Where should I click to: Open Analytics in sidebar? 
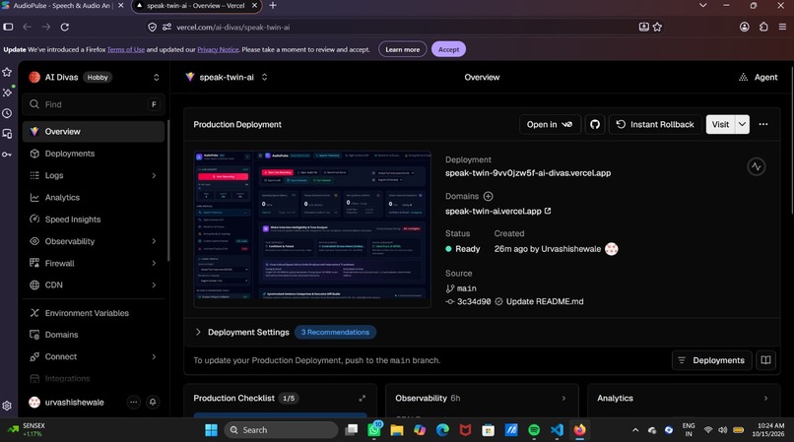(94, 198)
